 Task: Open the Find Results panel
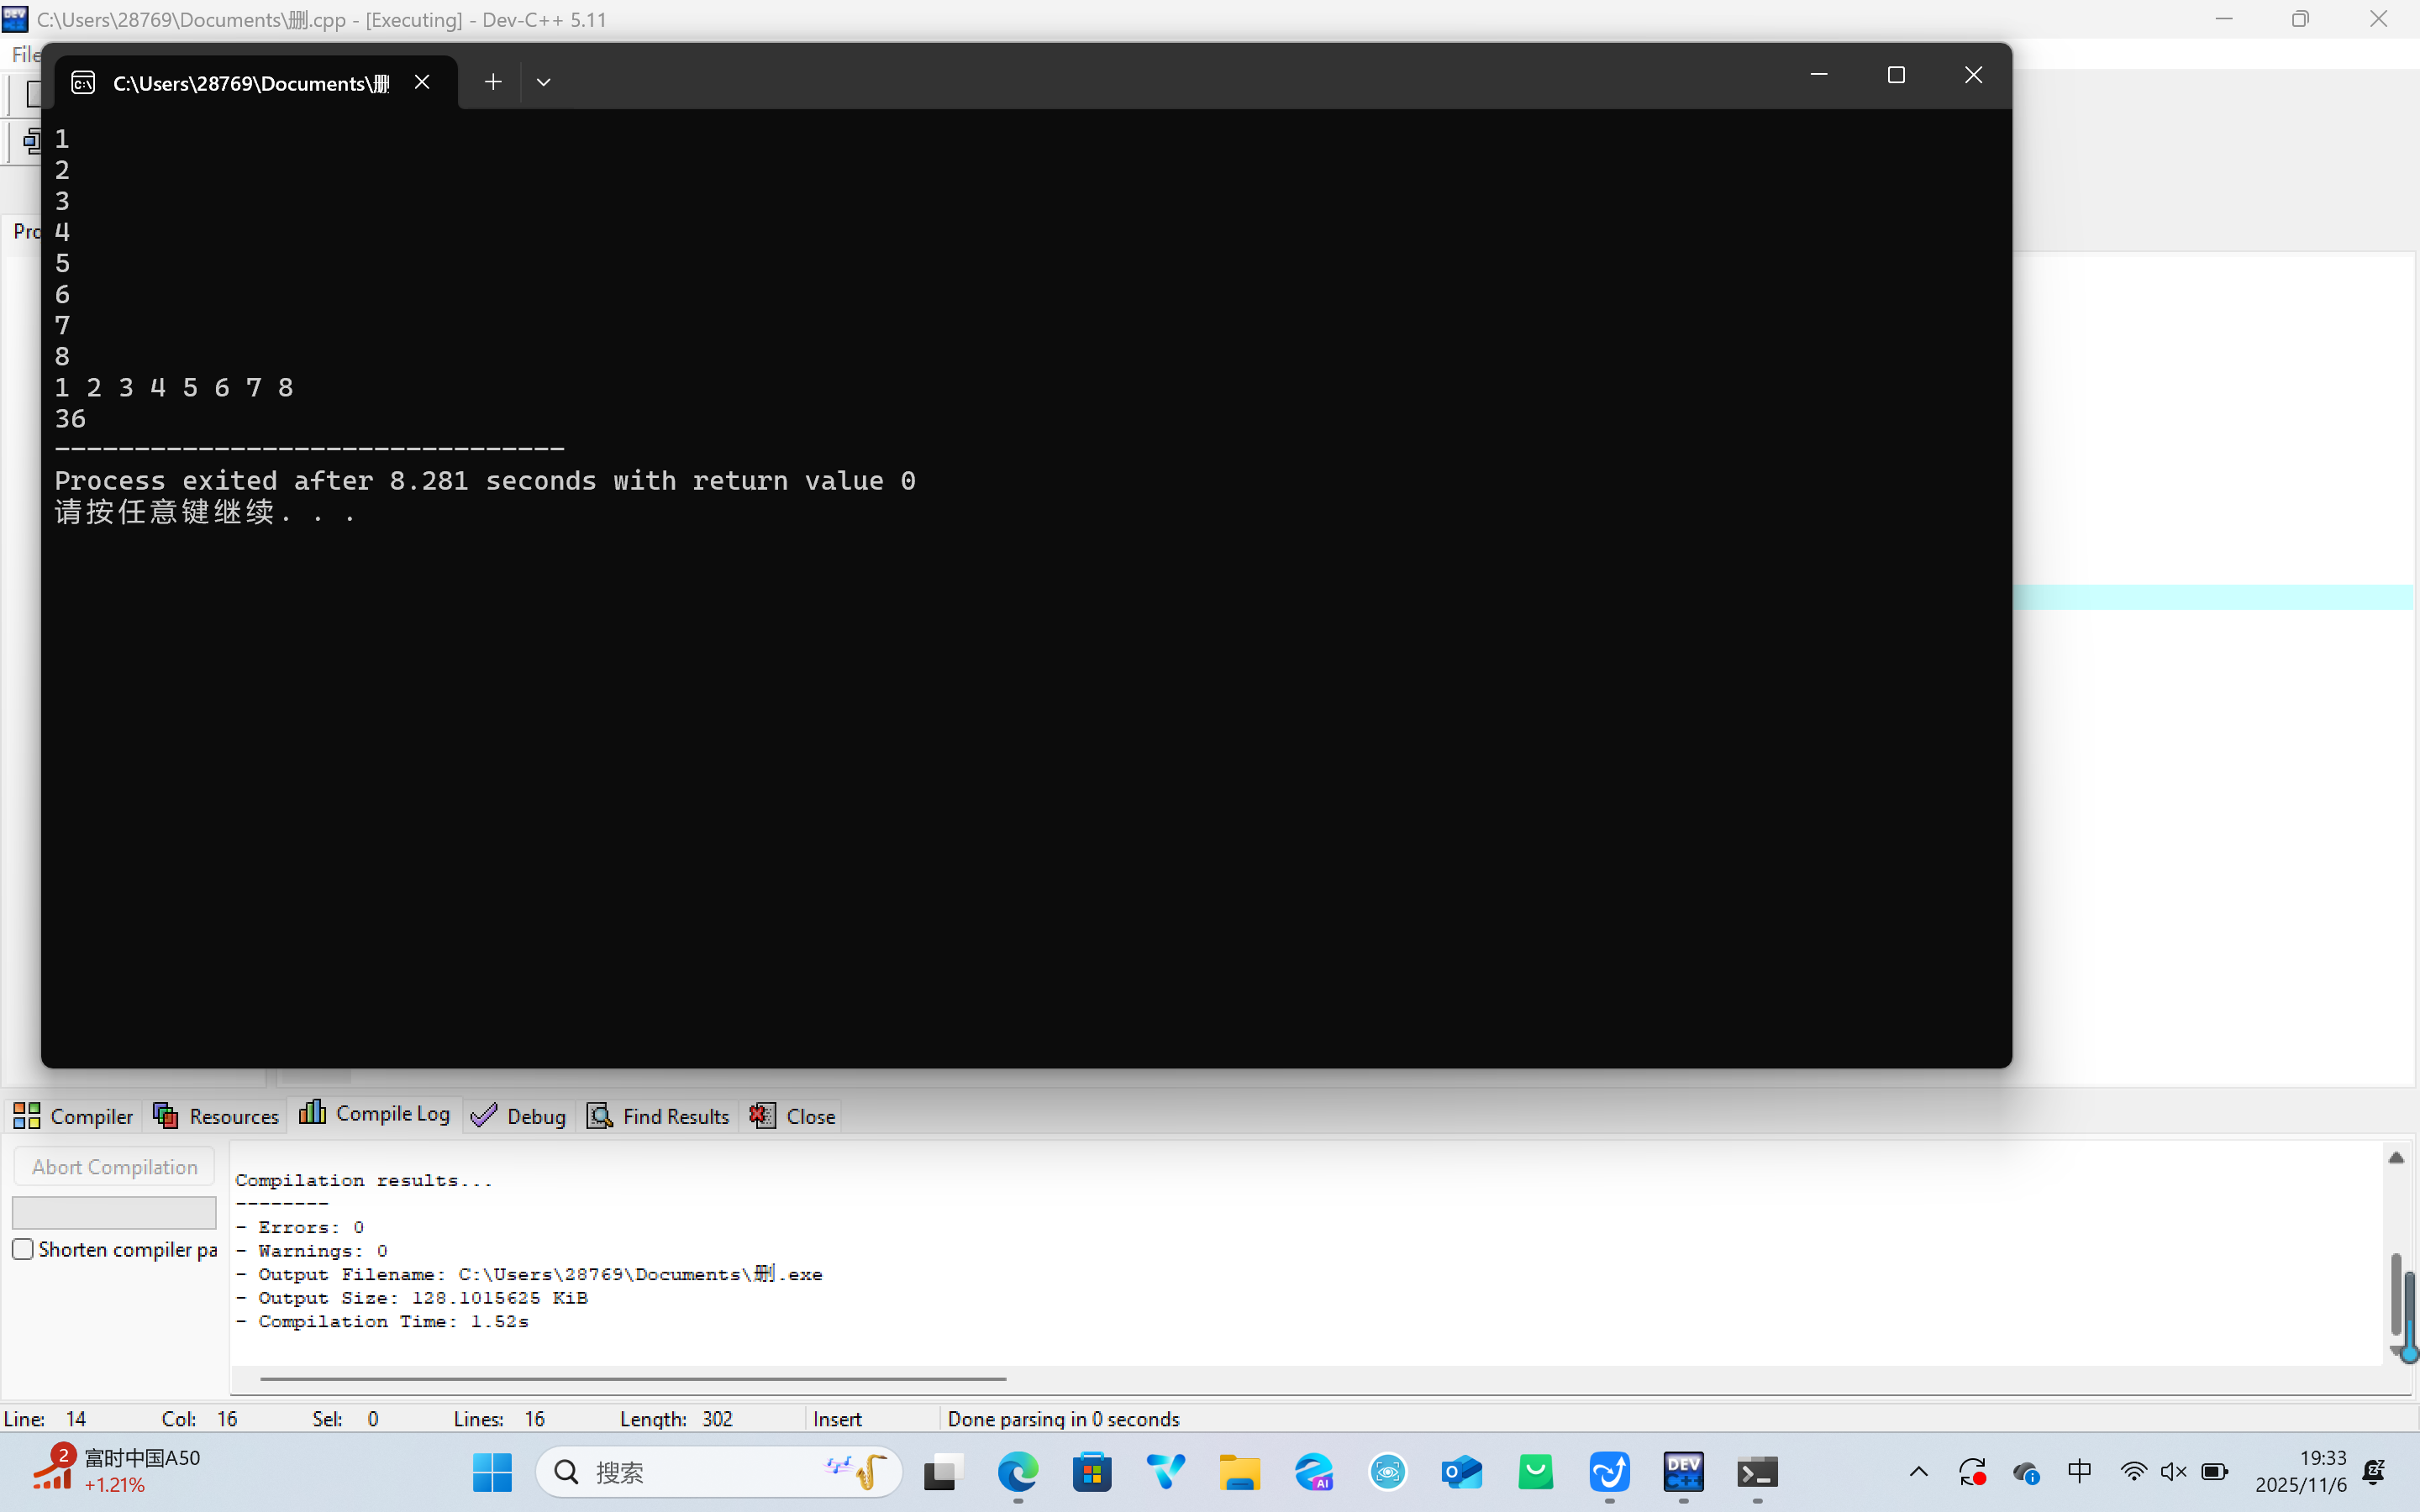pyautogui.click(x=659, y=1116)
